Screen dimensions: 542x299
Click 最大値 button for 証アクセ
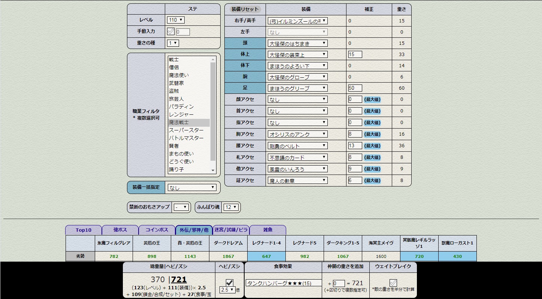[x=372, y=180]
